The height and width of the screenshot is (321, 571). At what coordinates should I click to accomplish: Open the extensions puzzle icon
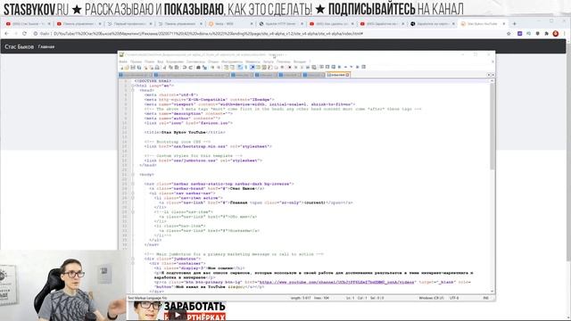tap(547, 34)
